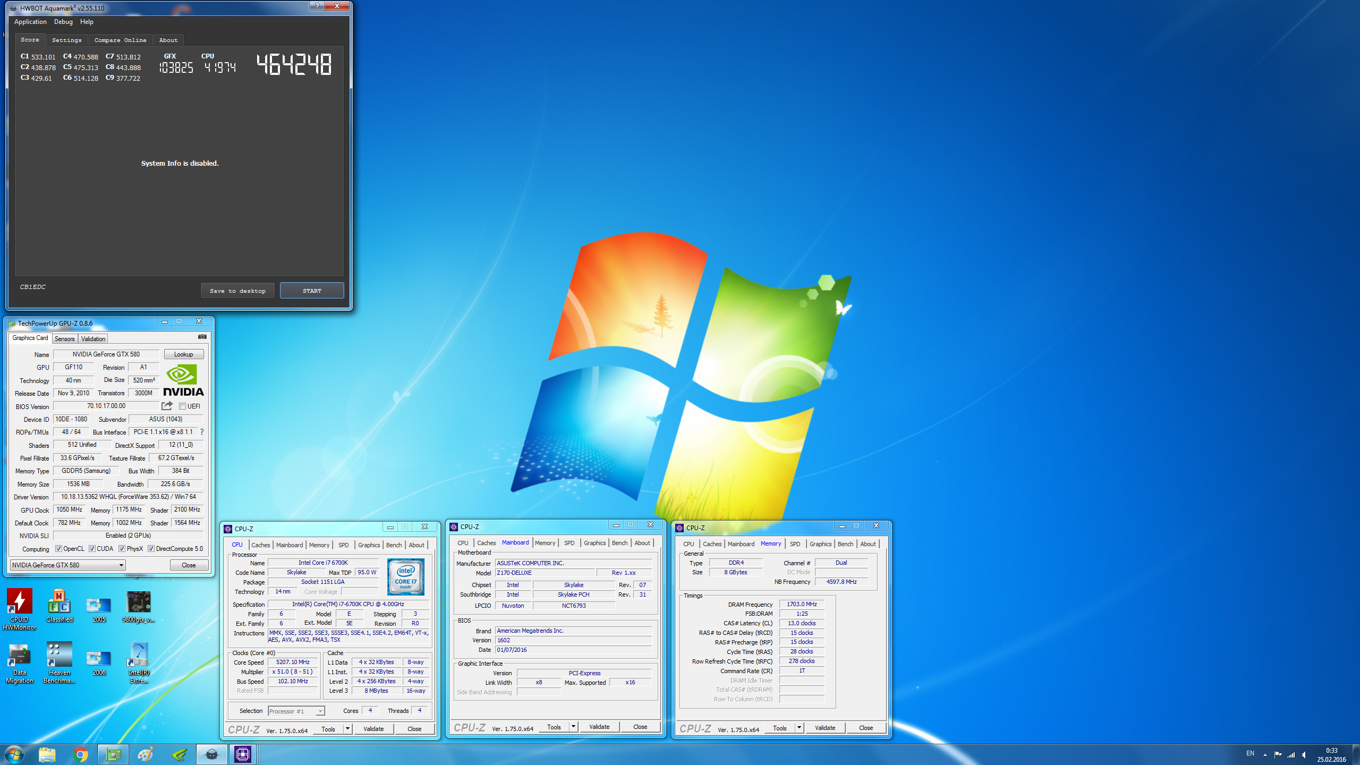Click Close in CPU-Z Memory window

pos(866,728)
